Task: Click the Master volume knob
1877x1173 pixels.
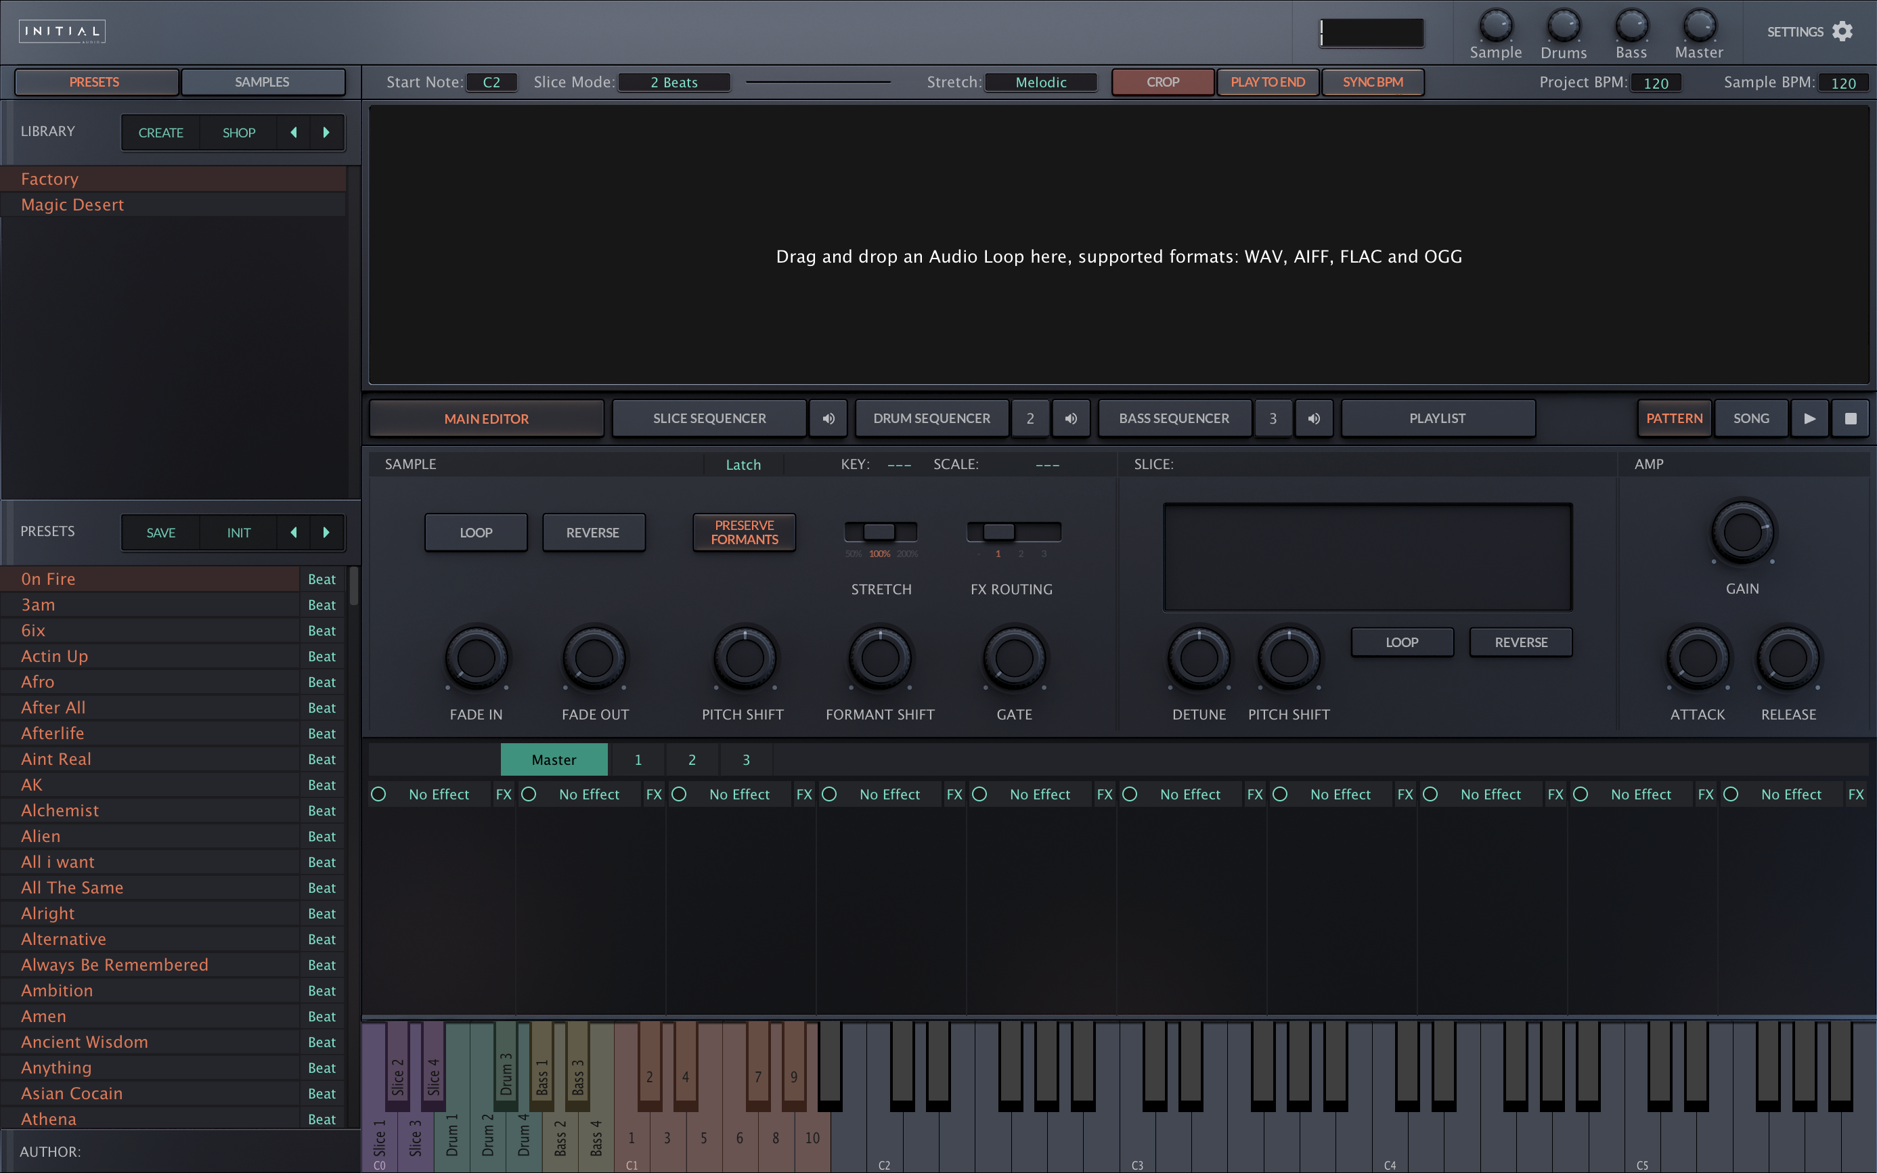Action: tap(1698, 26)
